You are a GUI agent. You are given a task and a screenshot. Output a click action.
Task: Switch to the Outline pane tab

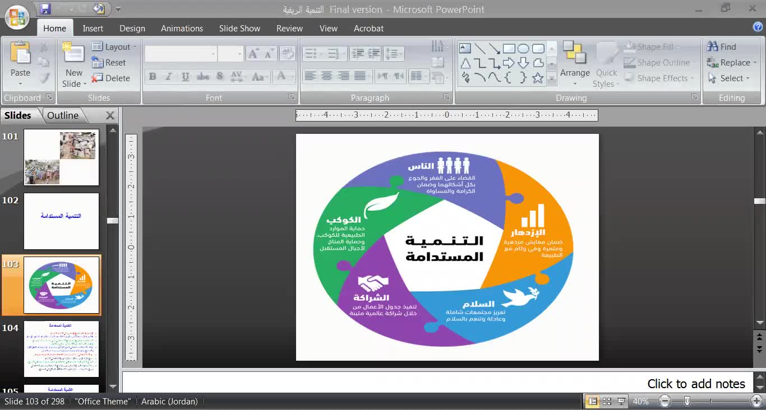tap(63, 115)
